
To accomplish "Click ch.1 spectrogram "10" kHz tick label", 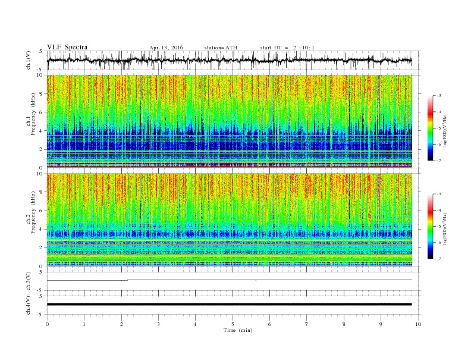I will [x=41, y=75].
